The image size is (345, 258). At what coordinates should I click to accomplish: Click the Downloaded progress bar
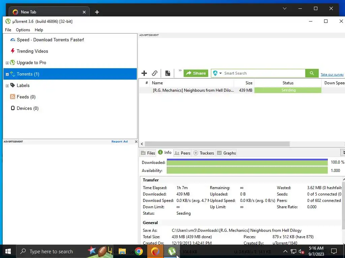[247, 162]
